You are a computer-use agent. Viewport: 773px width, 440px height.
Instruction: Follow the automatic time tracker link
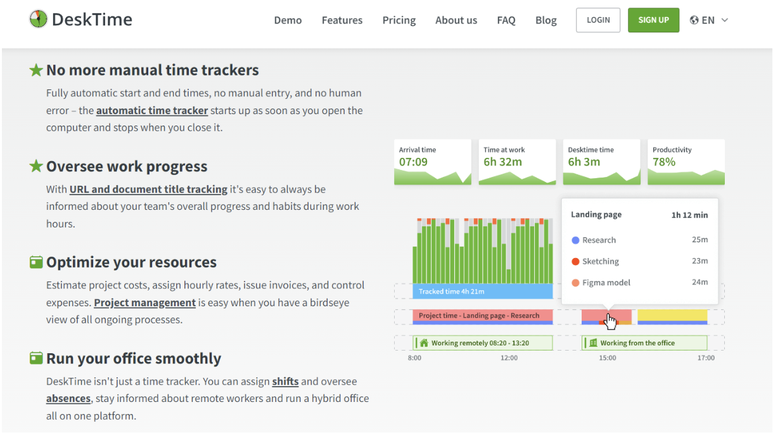tap(152, 110)
